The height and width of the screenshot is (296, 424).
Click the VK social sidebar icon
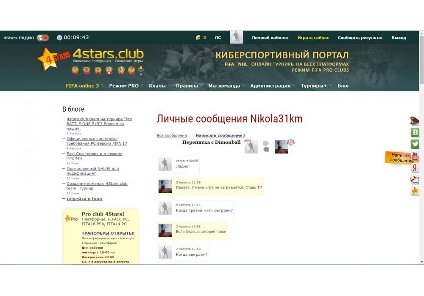coord(415,132)
